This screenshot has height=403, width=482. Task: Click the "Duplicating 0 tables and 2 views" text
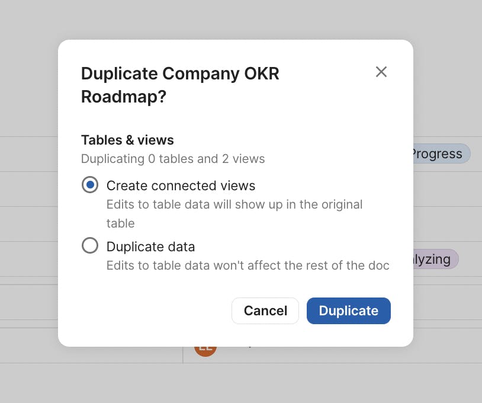pos(173,159)
